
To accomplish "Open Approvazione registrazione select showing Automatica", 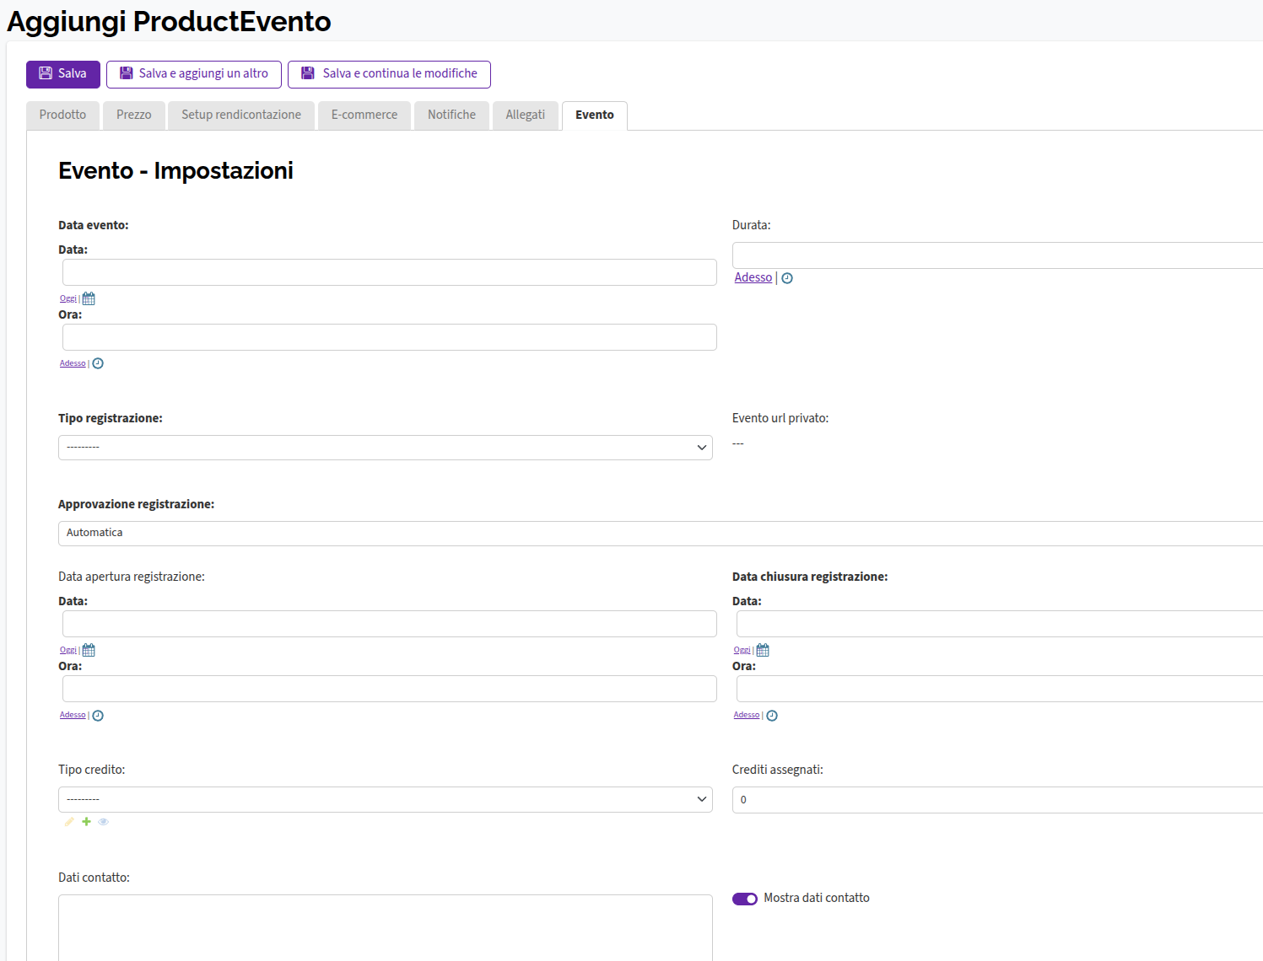I will pyautogui.click(x=661, y=534).
